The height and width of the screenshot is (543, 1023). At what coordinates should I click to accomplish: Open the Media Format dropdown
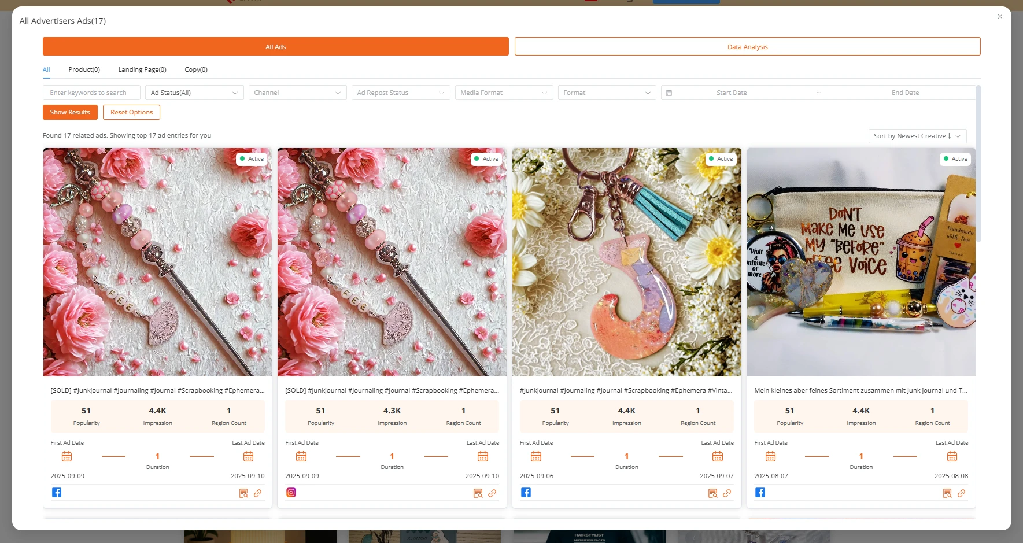503,93
